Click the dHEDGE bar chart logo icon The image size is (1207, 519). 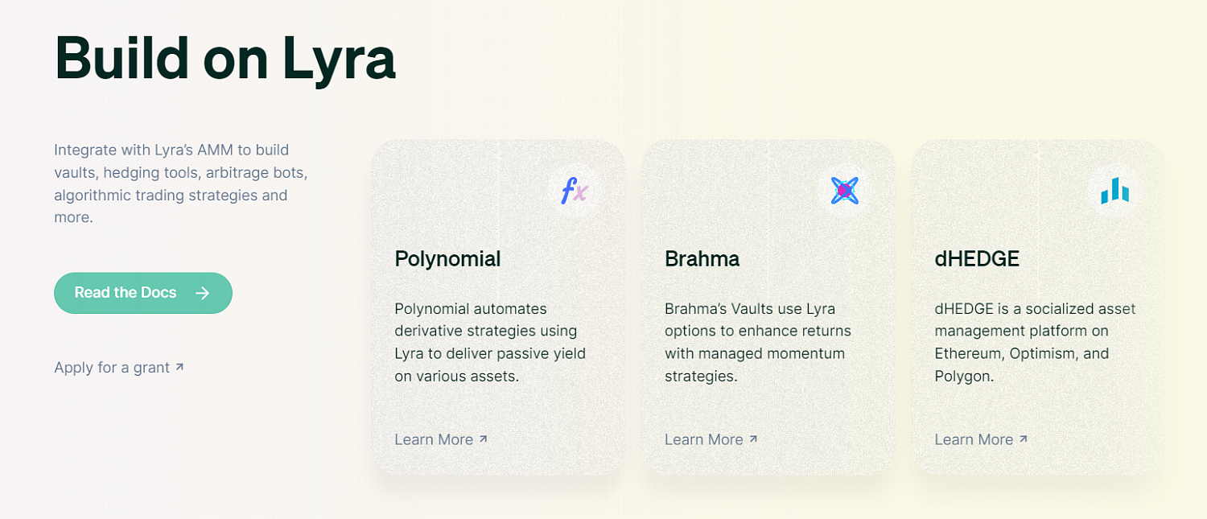[1114, 191]
